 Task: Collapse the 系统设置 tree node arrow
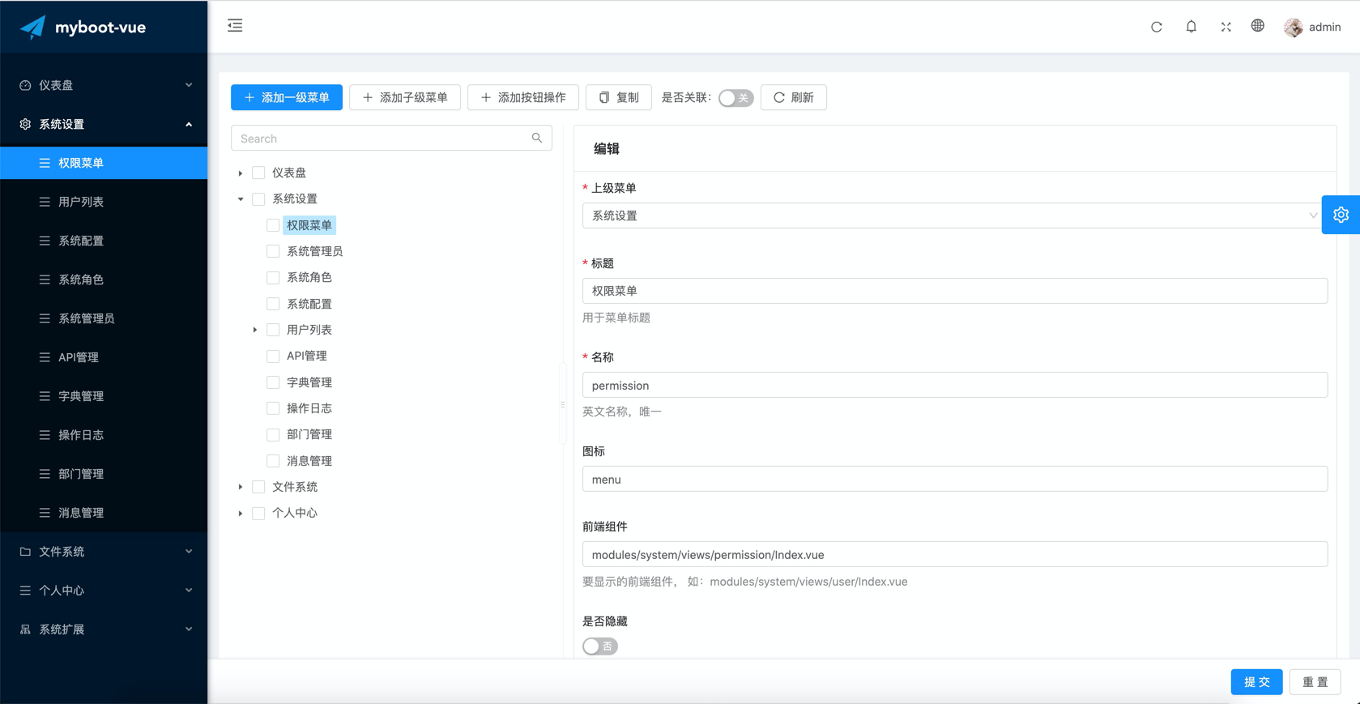(241, 198)
